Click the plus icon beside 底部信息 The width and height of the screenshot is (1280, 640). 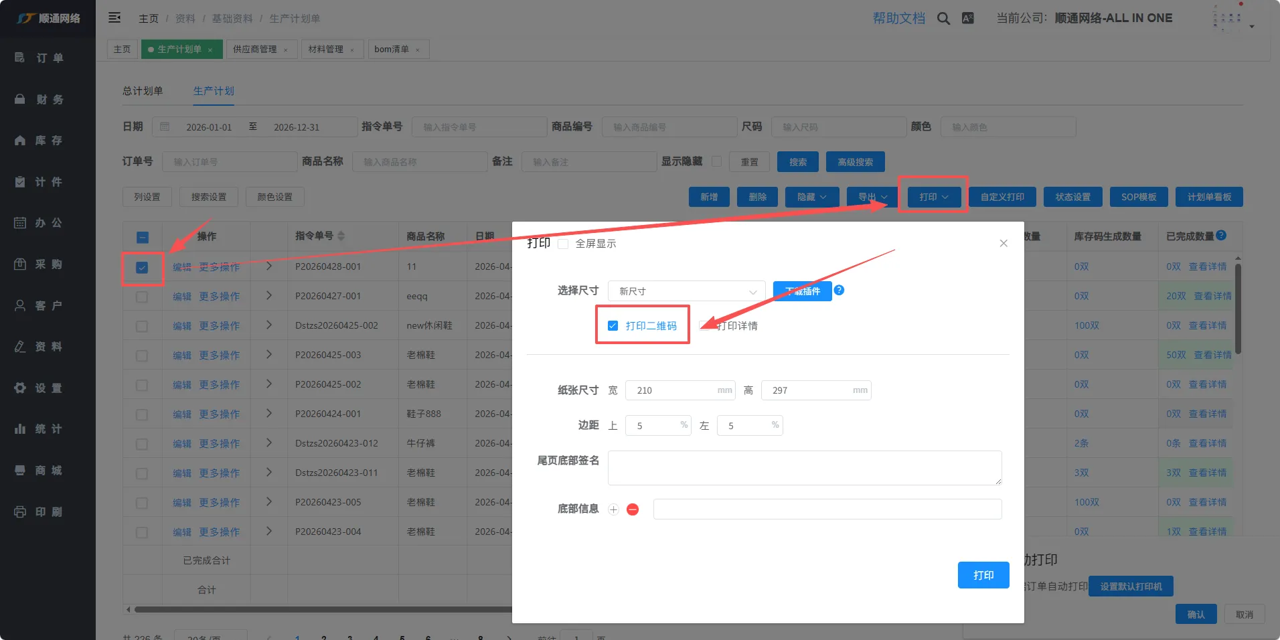pyautogui.click(x=613, y=509)
